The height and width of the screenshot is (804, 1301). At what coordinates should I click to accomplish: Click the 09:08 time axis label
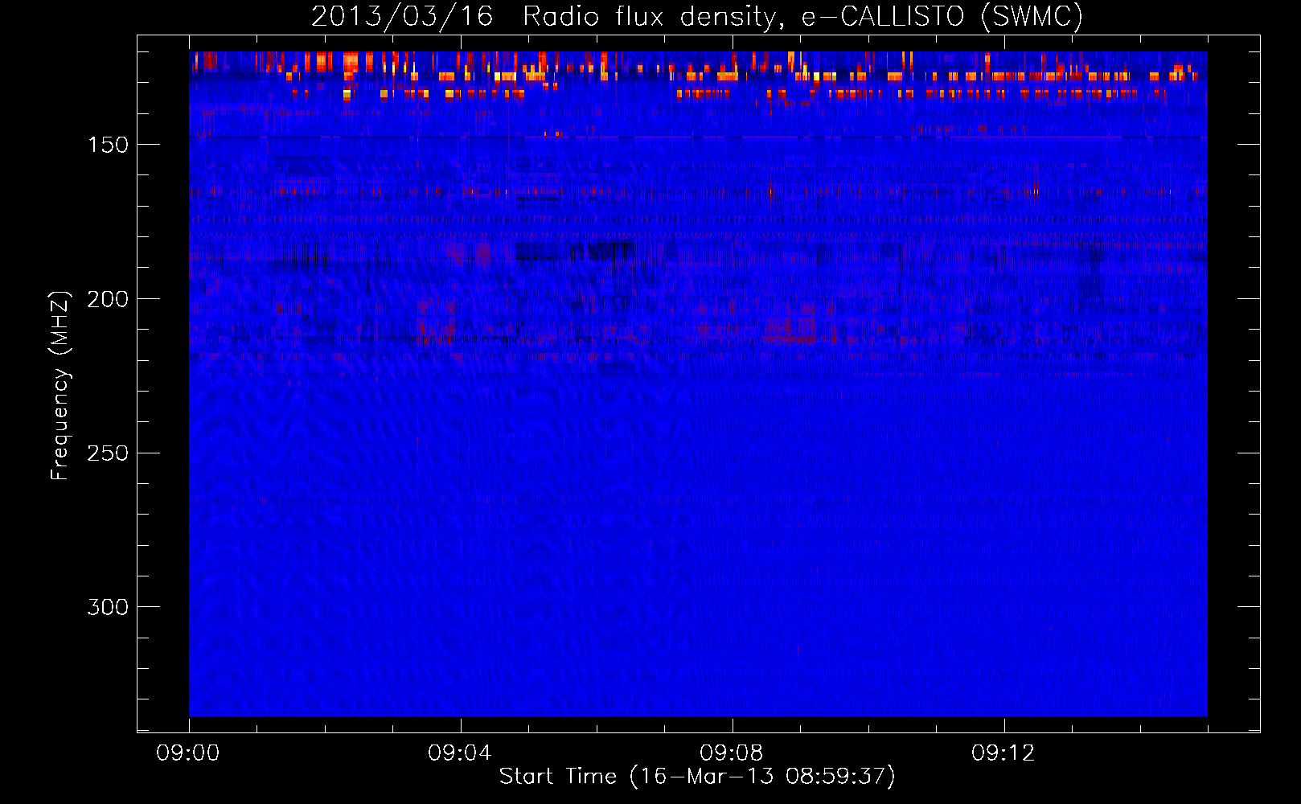tap(732, 753)
